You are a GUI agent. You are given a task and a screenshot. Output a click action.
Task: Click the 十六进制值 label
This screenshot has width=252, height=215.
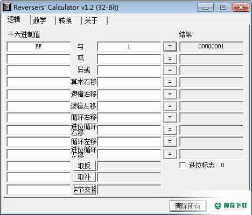click(24, 34)
